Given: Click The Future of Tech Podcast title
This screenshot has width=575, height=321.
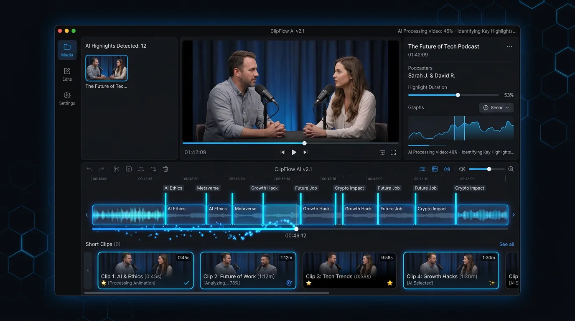Looking at the screenshot, I should (x=444, y=46).
